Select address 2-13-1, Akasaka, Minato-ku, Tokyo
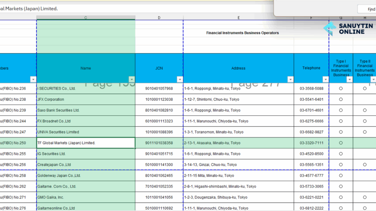The image size is (376, 211). (x=239, y=143)
